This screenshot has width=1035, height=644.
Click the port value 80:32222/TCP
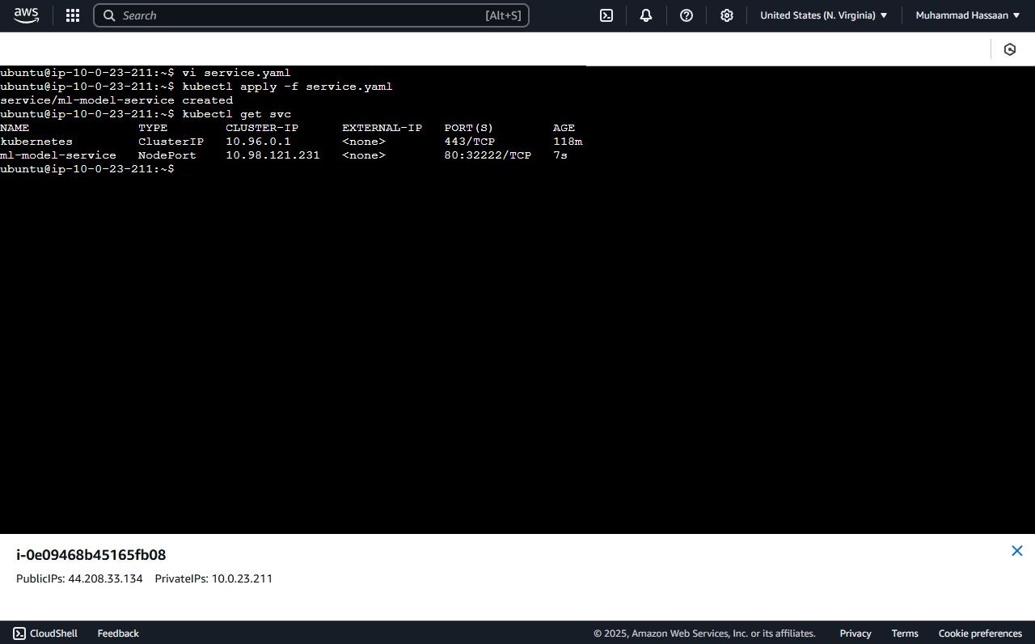[x=488, y=155]
